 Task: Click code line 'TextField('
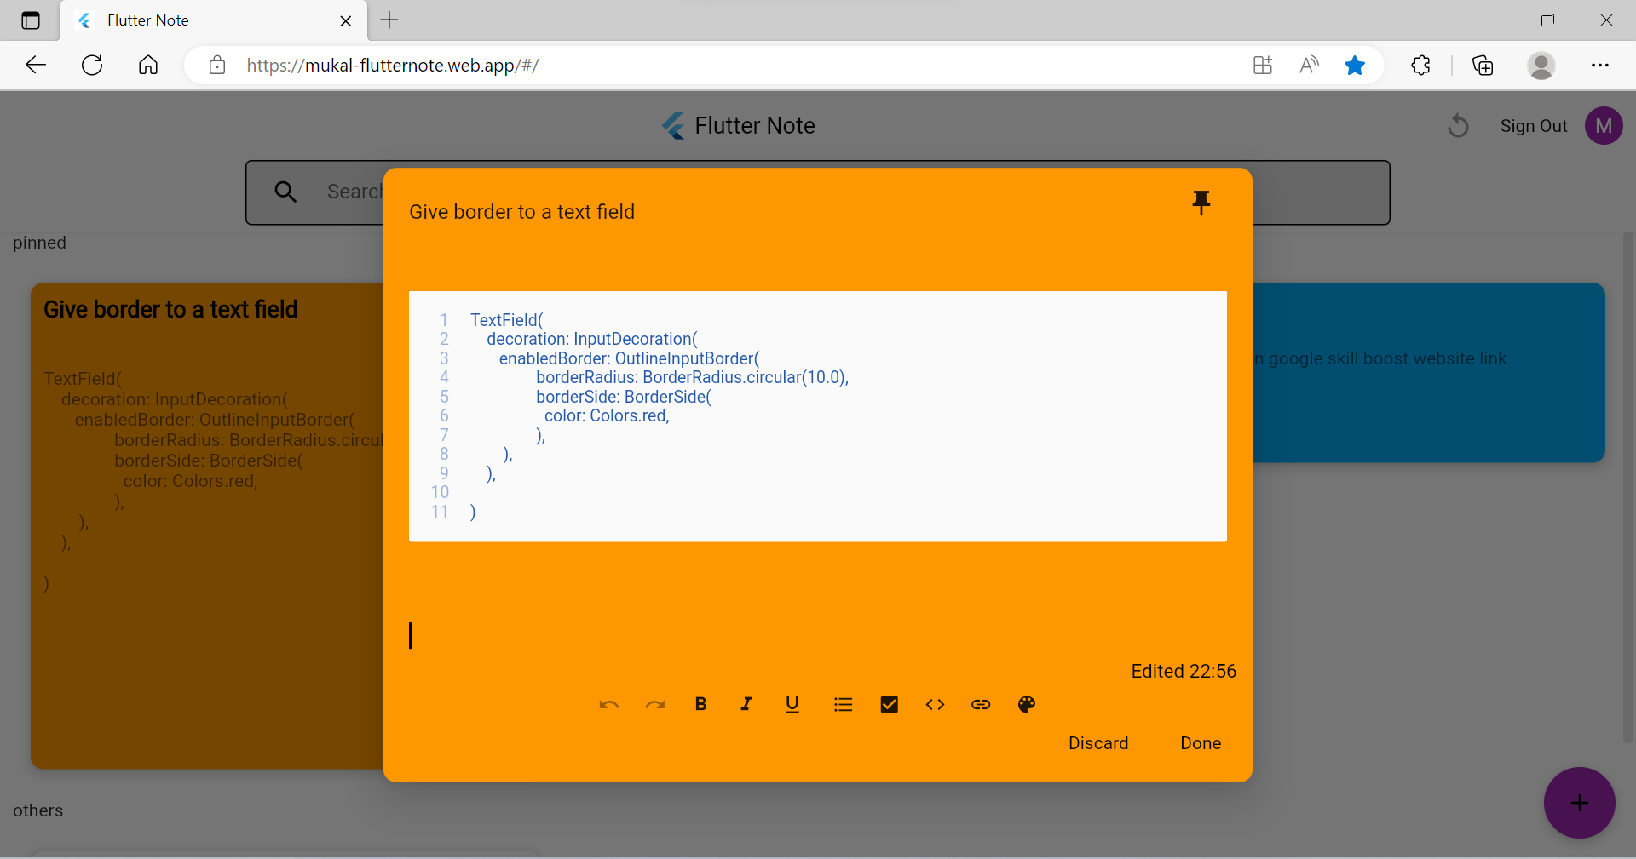507,320
